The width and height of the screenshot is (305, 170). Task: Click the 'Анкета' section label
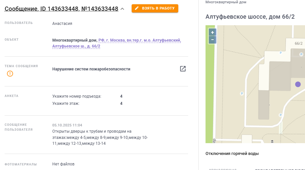pos(11,96)
